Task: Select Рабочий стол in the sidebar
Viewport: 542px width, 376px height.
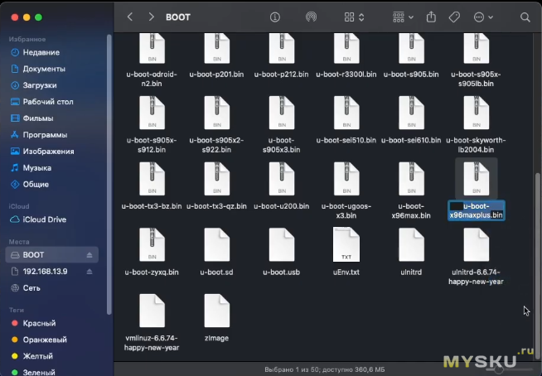Action: click(x=50, y=102)
